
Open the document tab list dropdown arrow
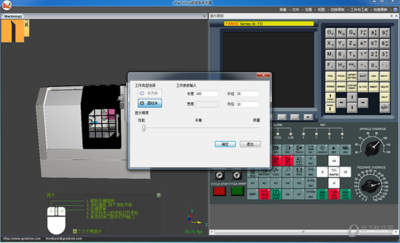click(x=204, y=16)
